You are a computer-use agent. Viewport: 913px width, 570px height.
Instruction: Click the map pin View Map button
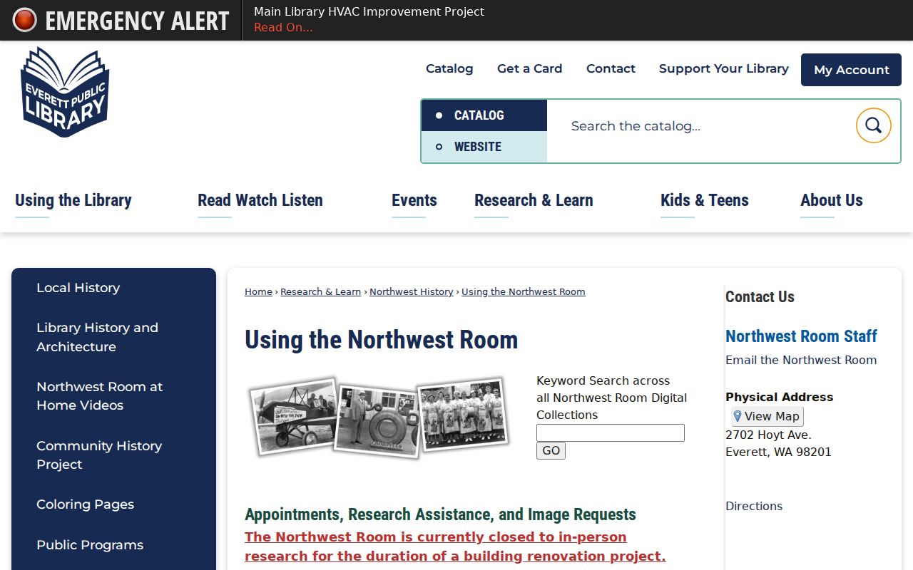(767, 417)
